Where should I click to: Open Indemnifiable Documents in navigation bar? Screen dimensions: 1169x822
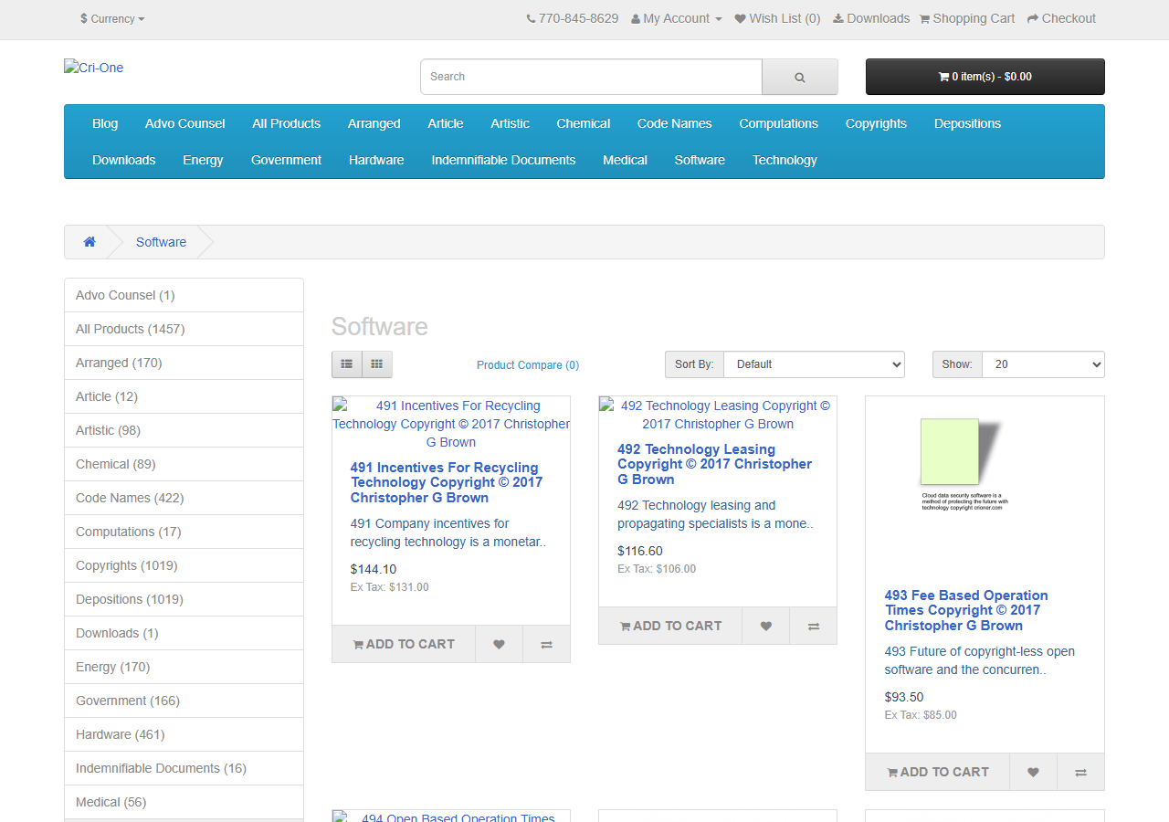[503, 160]
